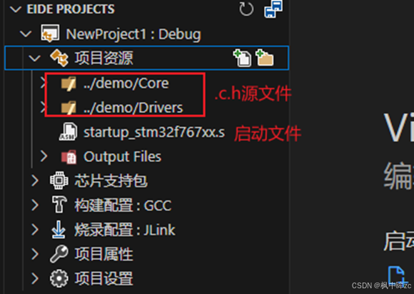Select 构建配置 : GCC entry
414x294 pixels.
click(x=123, y=205)
